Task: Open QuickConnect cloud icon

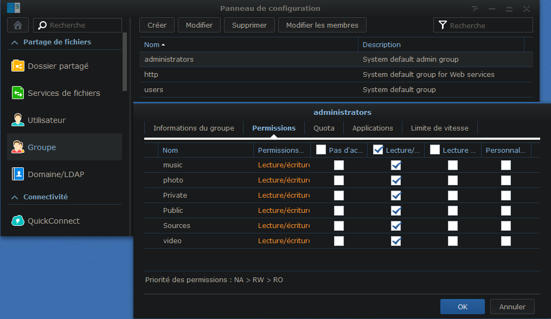Action: (18, 221)
